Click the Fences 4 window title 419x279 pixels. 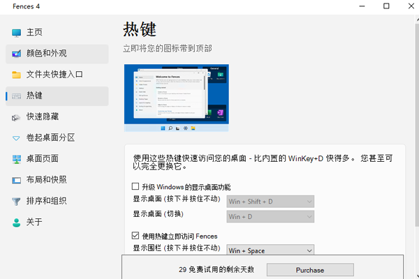click(27, 7)
